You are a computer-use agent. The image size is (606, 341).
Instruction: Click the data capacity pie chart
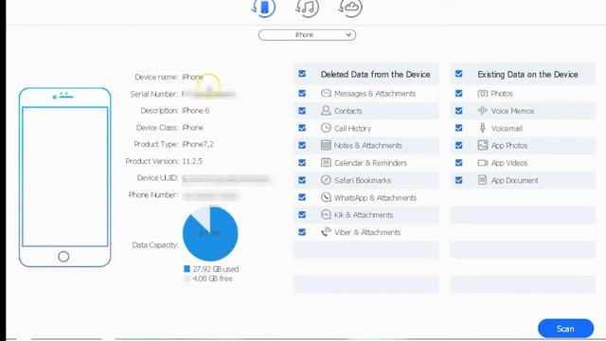tap(210, 234)
